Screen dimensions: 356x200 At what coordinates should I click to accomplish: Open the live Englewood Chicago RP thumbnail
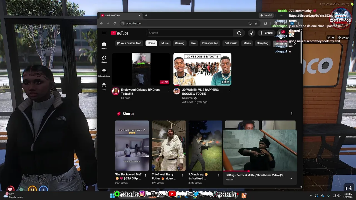coord(141,69)
